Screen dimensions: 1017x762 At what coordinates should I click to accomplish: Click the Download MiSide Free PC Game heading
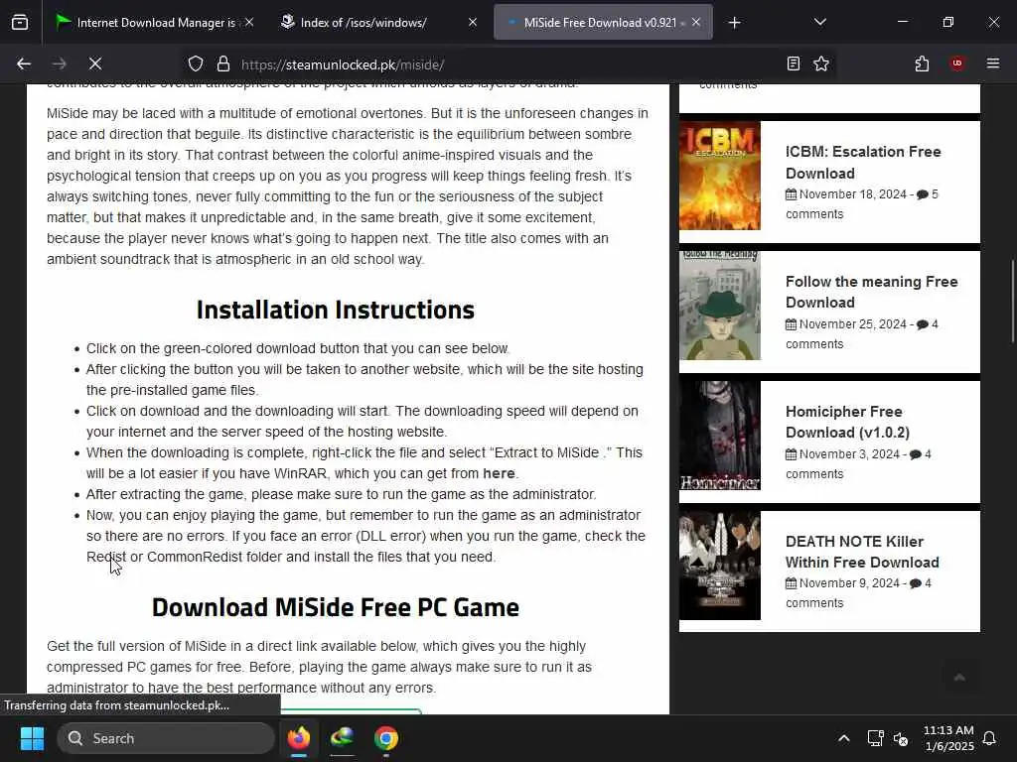(x=336, y=608)
